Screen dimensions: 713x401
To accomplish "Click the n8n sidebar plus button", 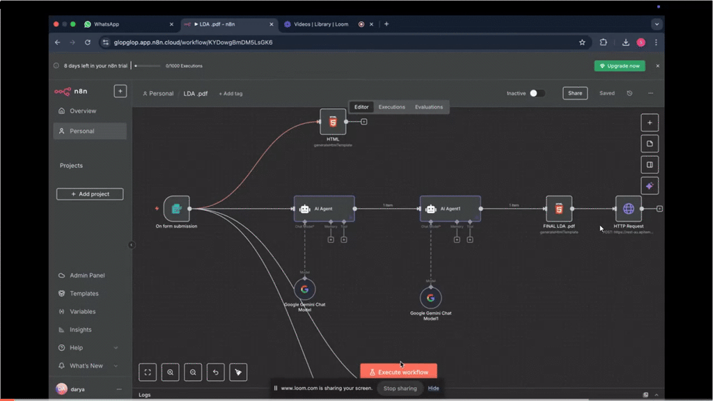I will pyautogui.click(x=120, y=91).
